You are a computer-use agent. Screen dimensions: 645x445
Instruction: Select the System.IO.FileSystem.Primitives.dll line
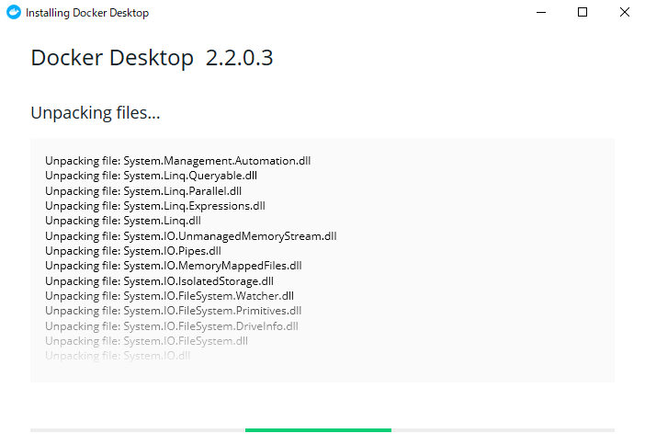click(x=173, y=311)
